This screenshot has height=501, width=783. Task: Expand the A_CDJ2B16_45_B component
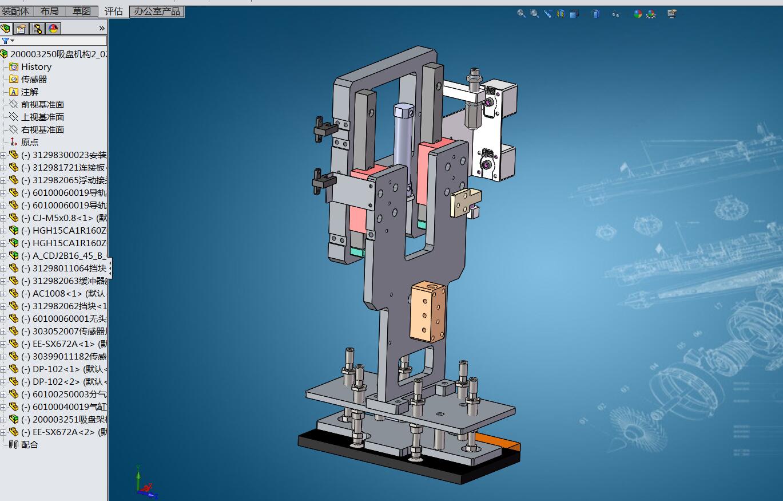(x=3, y=256)
